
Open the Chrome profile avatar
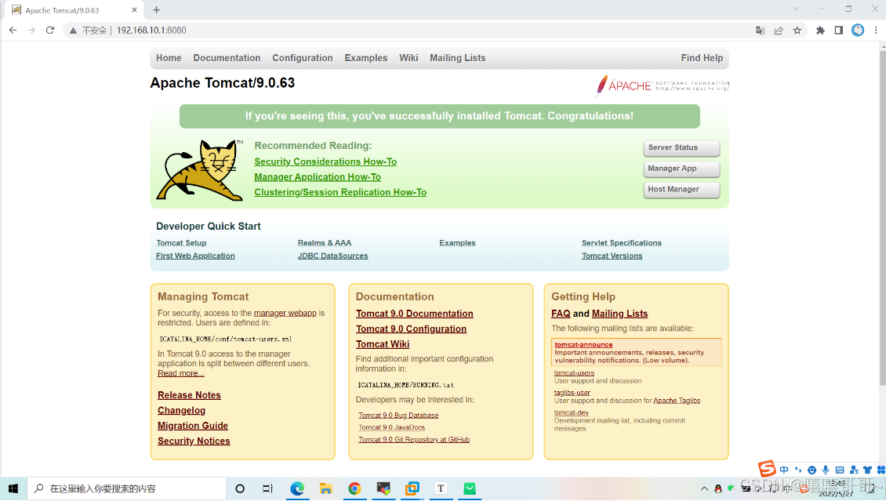tap(858, 31)
